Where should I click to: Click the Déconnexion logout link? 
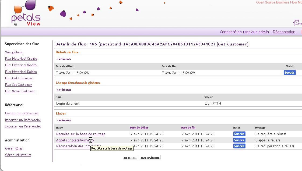(x=284, y=32)
